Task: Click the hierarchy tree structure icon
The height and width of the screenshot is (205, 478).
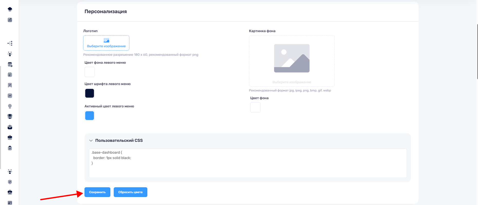Action: tap(10, 43)
